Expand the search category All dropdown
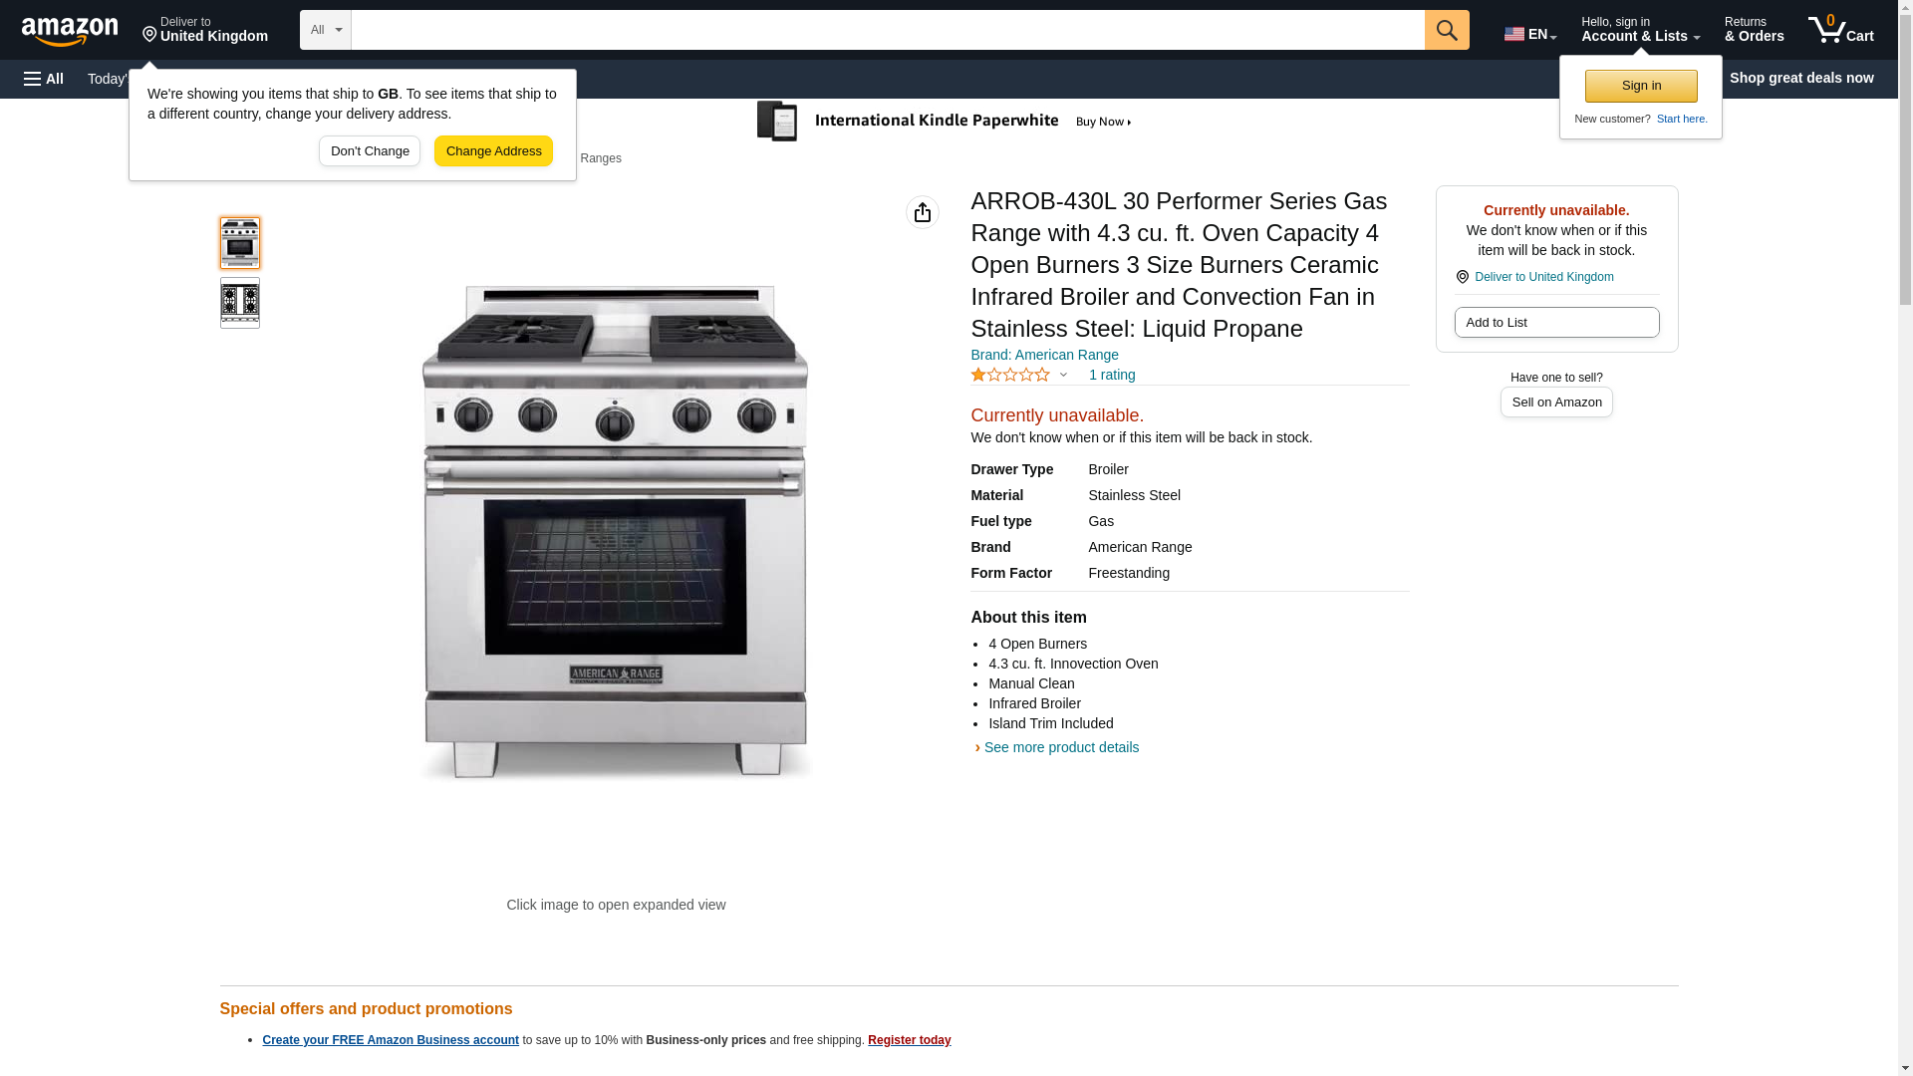Viewport: 1913px width, 1076px height. pos(326,30)
